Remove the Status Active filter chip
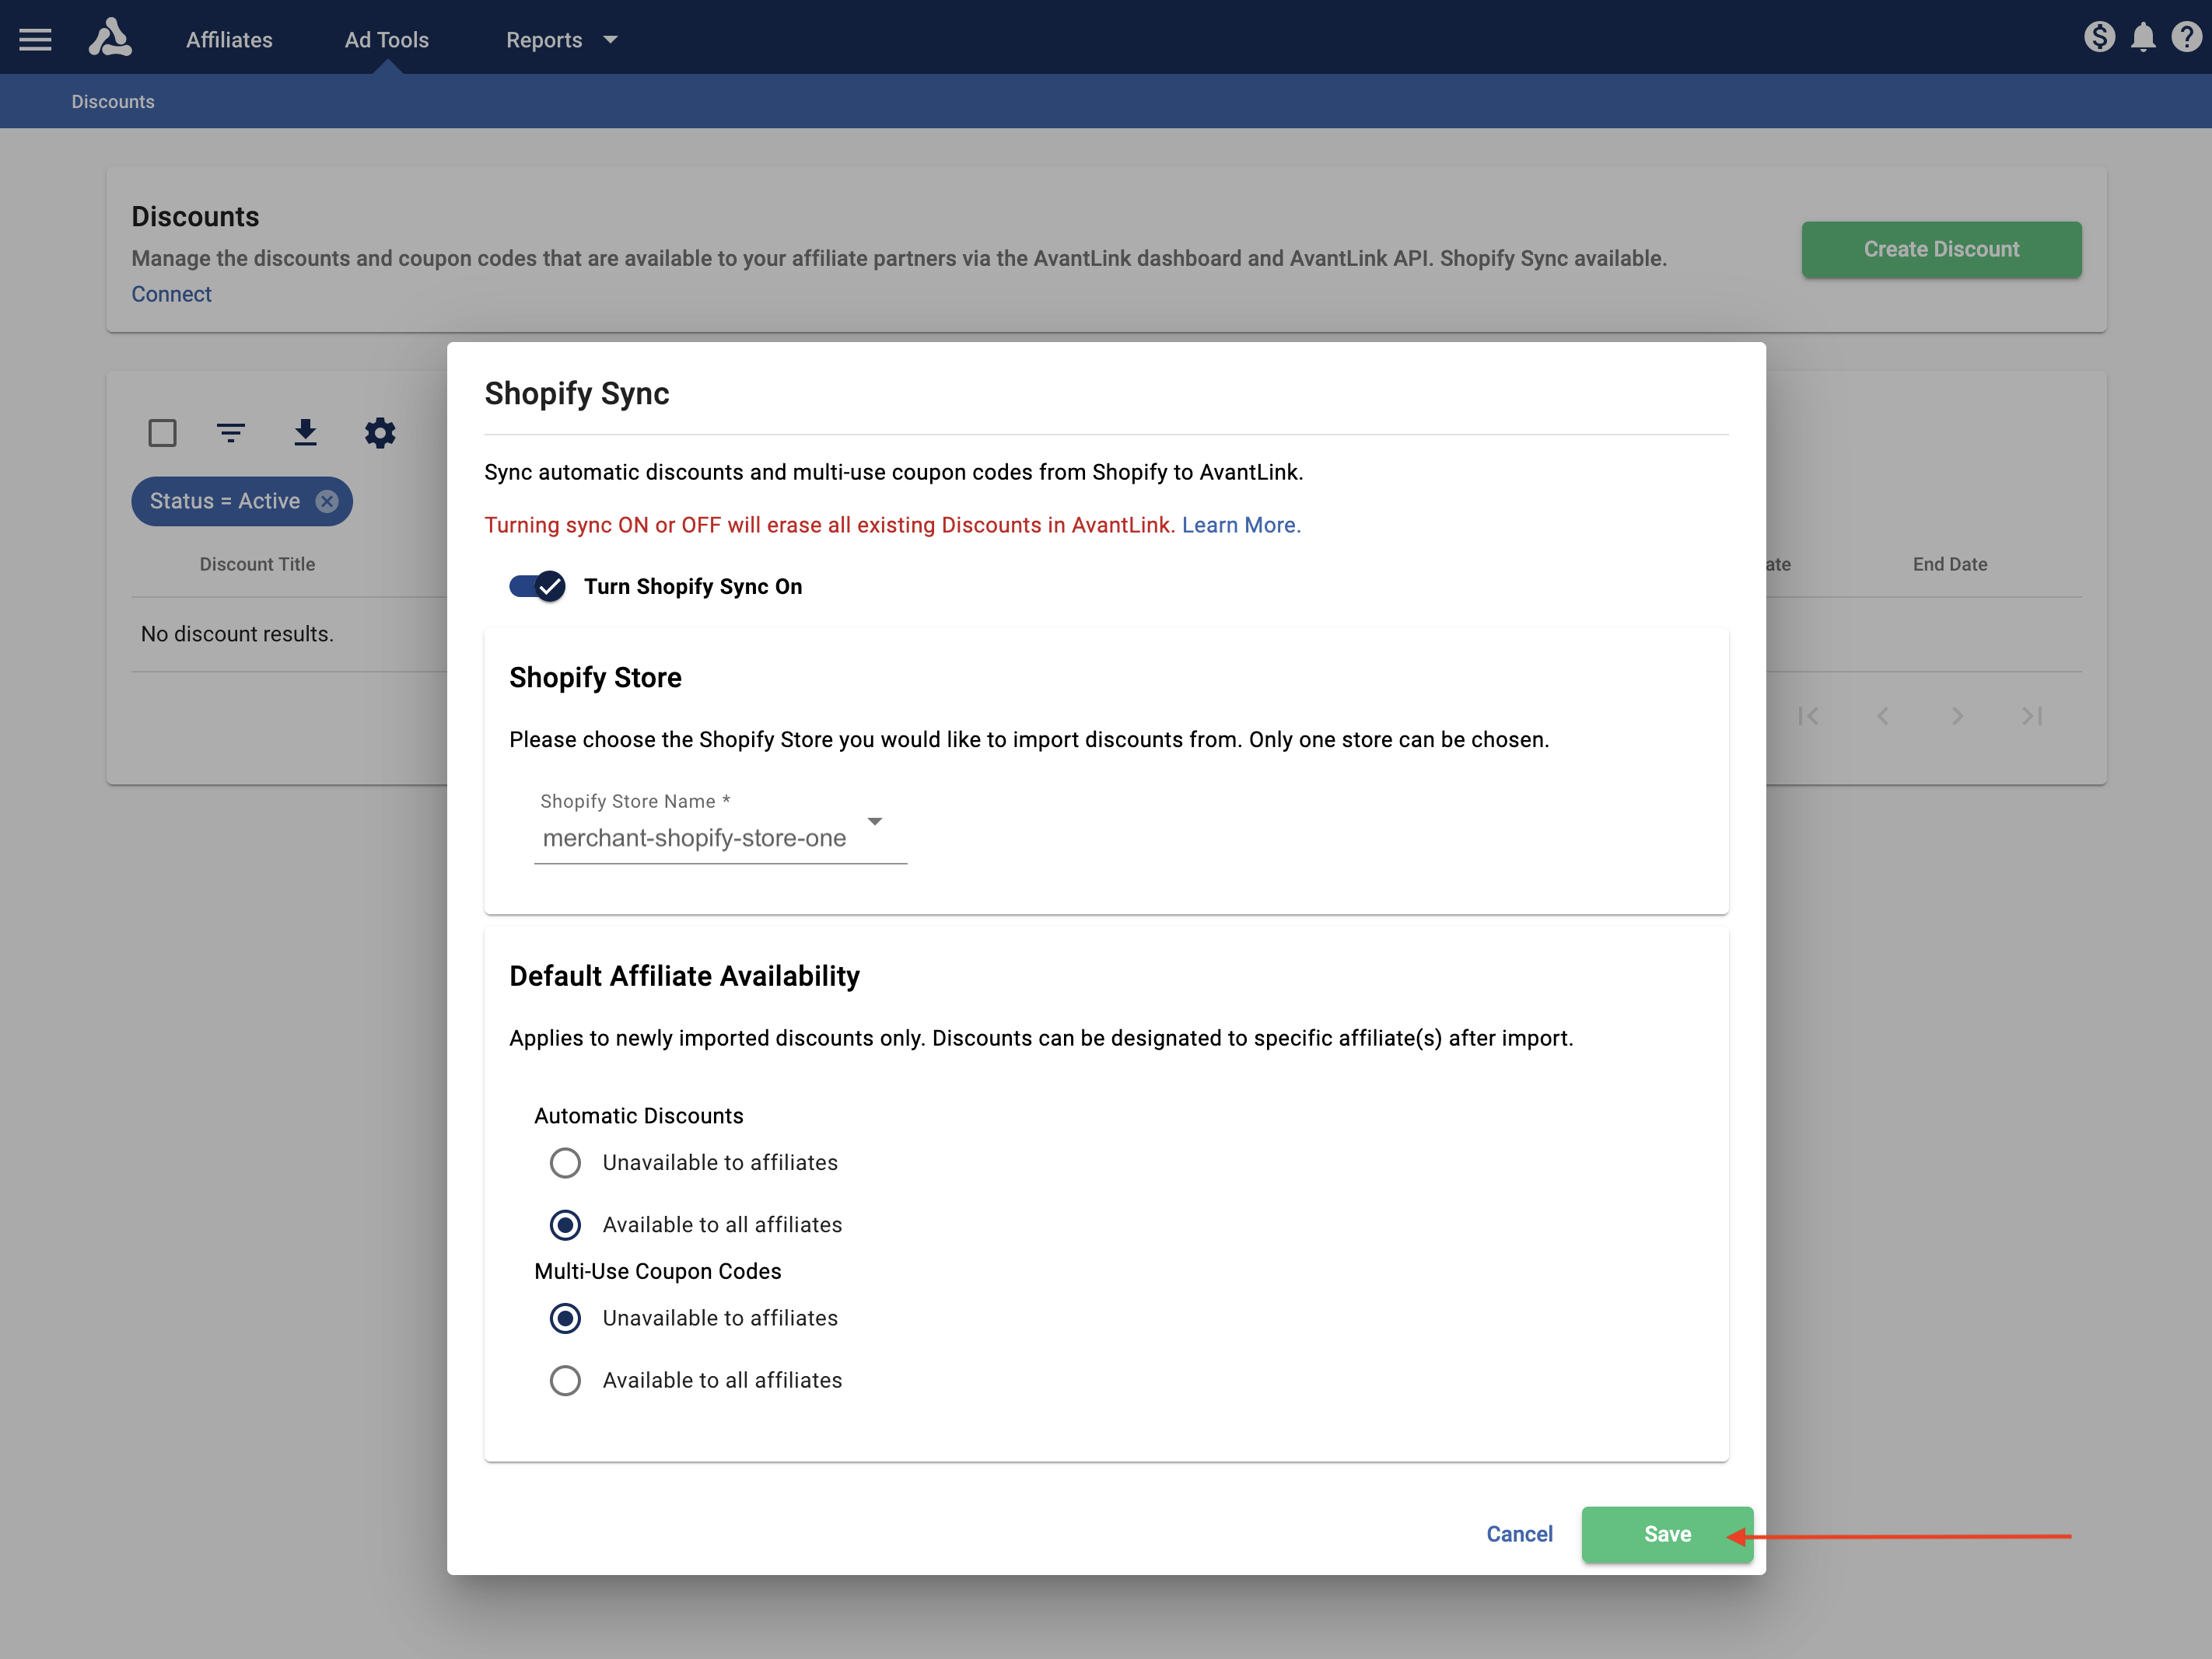The height and width of the screenshot is (1659, 2212). [326, 501]
